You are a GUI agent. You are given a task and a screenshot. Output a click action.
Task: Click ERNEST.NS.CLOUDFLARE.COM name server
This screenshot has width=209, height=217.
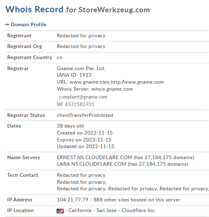[x=94, y=158]
